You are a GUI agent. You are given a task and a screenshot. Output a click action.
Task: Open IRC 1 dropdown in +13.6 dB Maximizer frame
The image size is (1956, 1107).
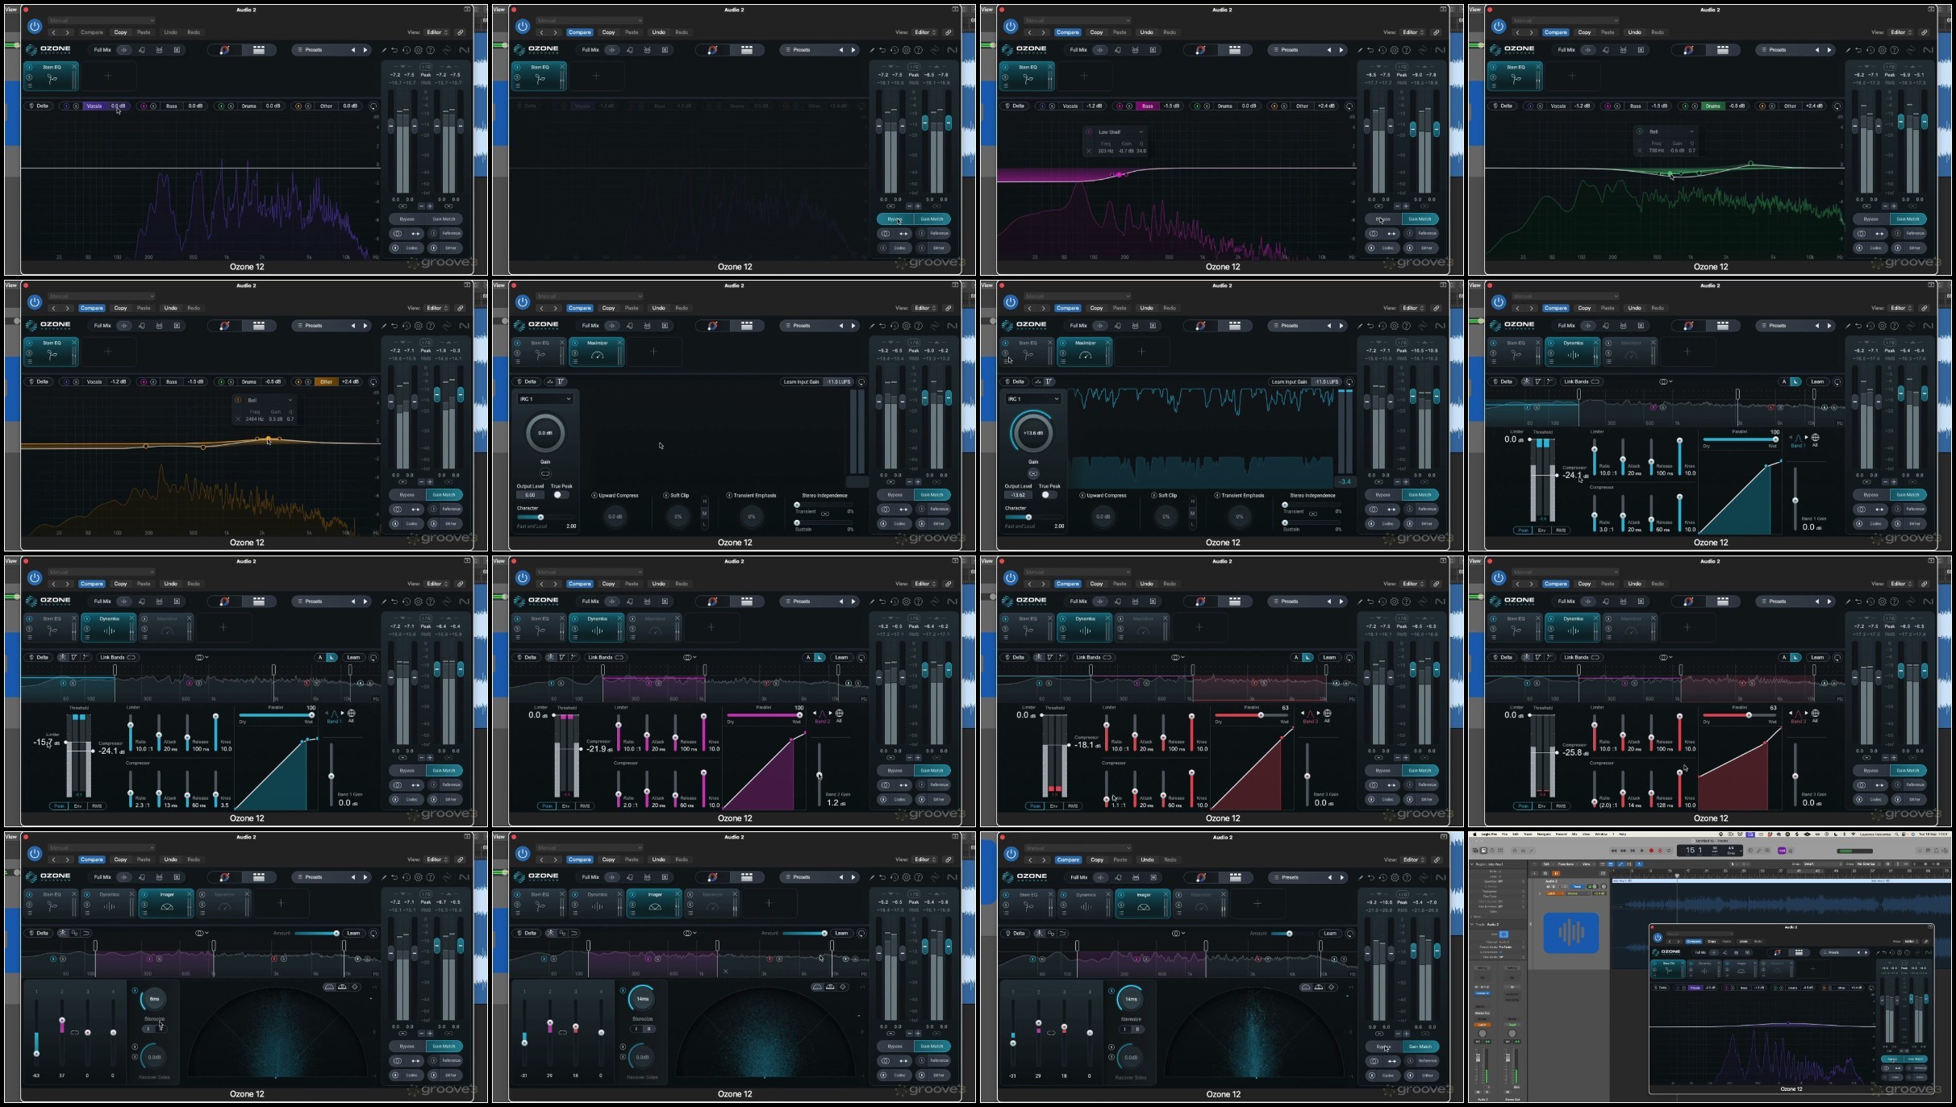[x=1032, y=399]
